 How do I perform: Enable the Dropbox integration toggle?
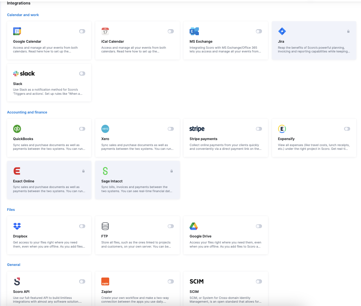[82, 226]
